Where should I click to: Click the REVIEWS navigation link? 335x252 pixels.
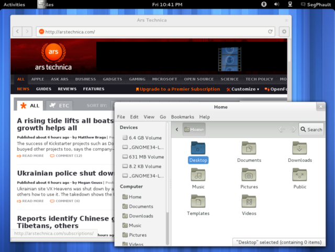pyautogui.click(x=67, y=89)
